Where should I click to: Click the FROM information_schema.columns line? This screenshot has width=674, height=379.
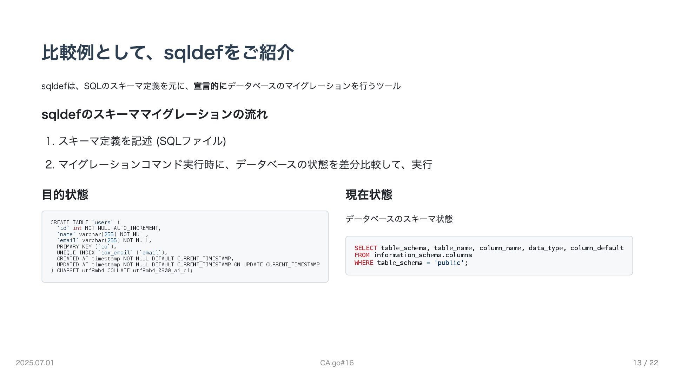[x=413, y=255]
